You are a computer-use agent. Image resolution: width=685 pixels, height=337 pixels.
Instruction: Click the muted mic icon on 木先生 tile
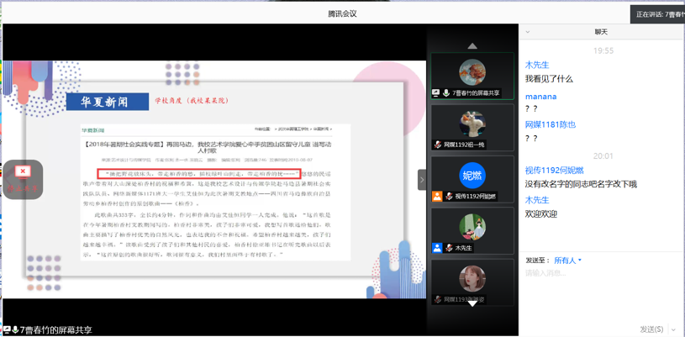[449, 248]
